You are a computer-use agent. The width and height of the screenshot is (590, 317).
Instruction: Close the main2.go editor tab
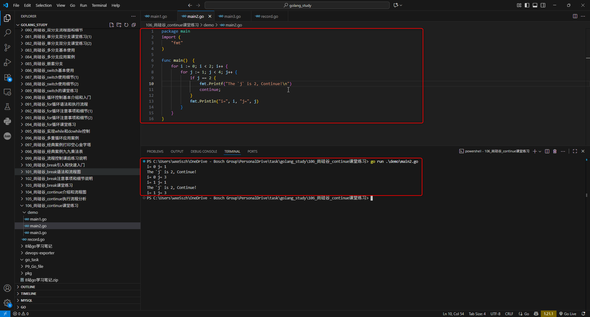click(x=210, y=16)
